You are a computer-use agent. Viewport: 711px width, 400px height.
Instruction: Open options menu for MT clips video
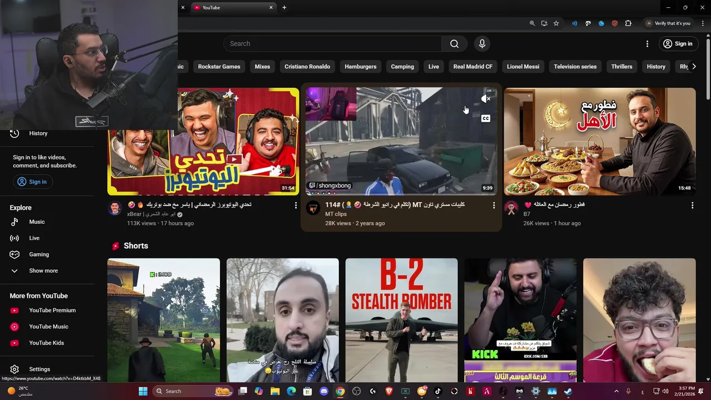[x=494, y=206]
